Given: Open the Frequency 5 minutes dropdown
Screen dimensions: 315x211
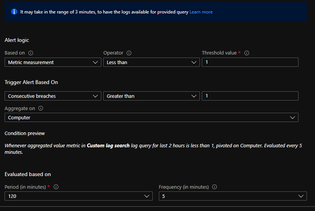Looking at the screenshot, I should click(233, 196).
